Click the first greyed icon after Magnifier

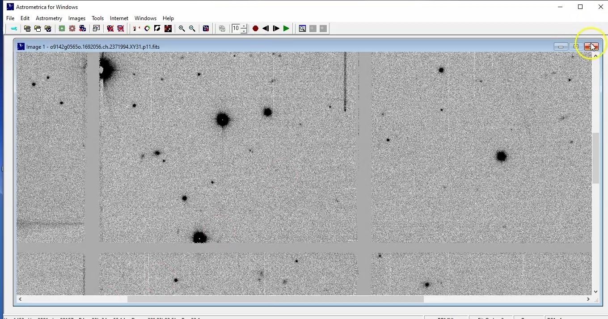(313, 29)
